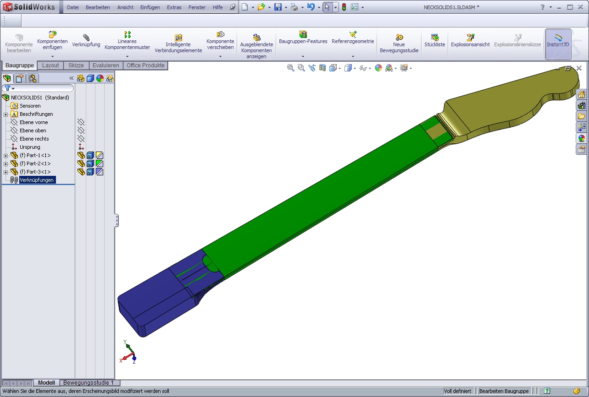Open the Bearbeiten menu
This screenshot has width=589, height=397.
[x=98, y=7]
